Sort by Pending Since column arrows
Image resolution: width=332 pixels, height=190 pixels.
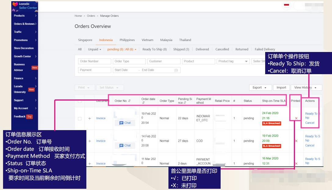tap(185, 103)
